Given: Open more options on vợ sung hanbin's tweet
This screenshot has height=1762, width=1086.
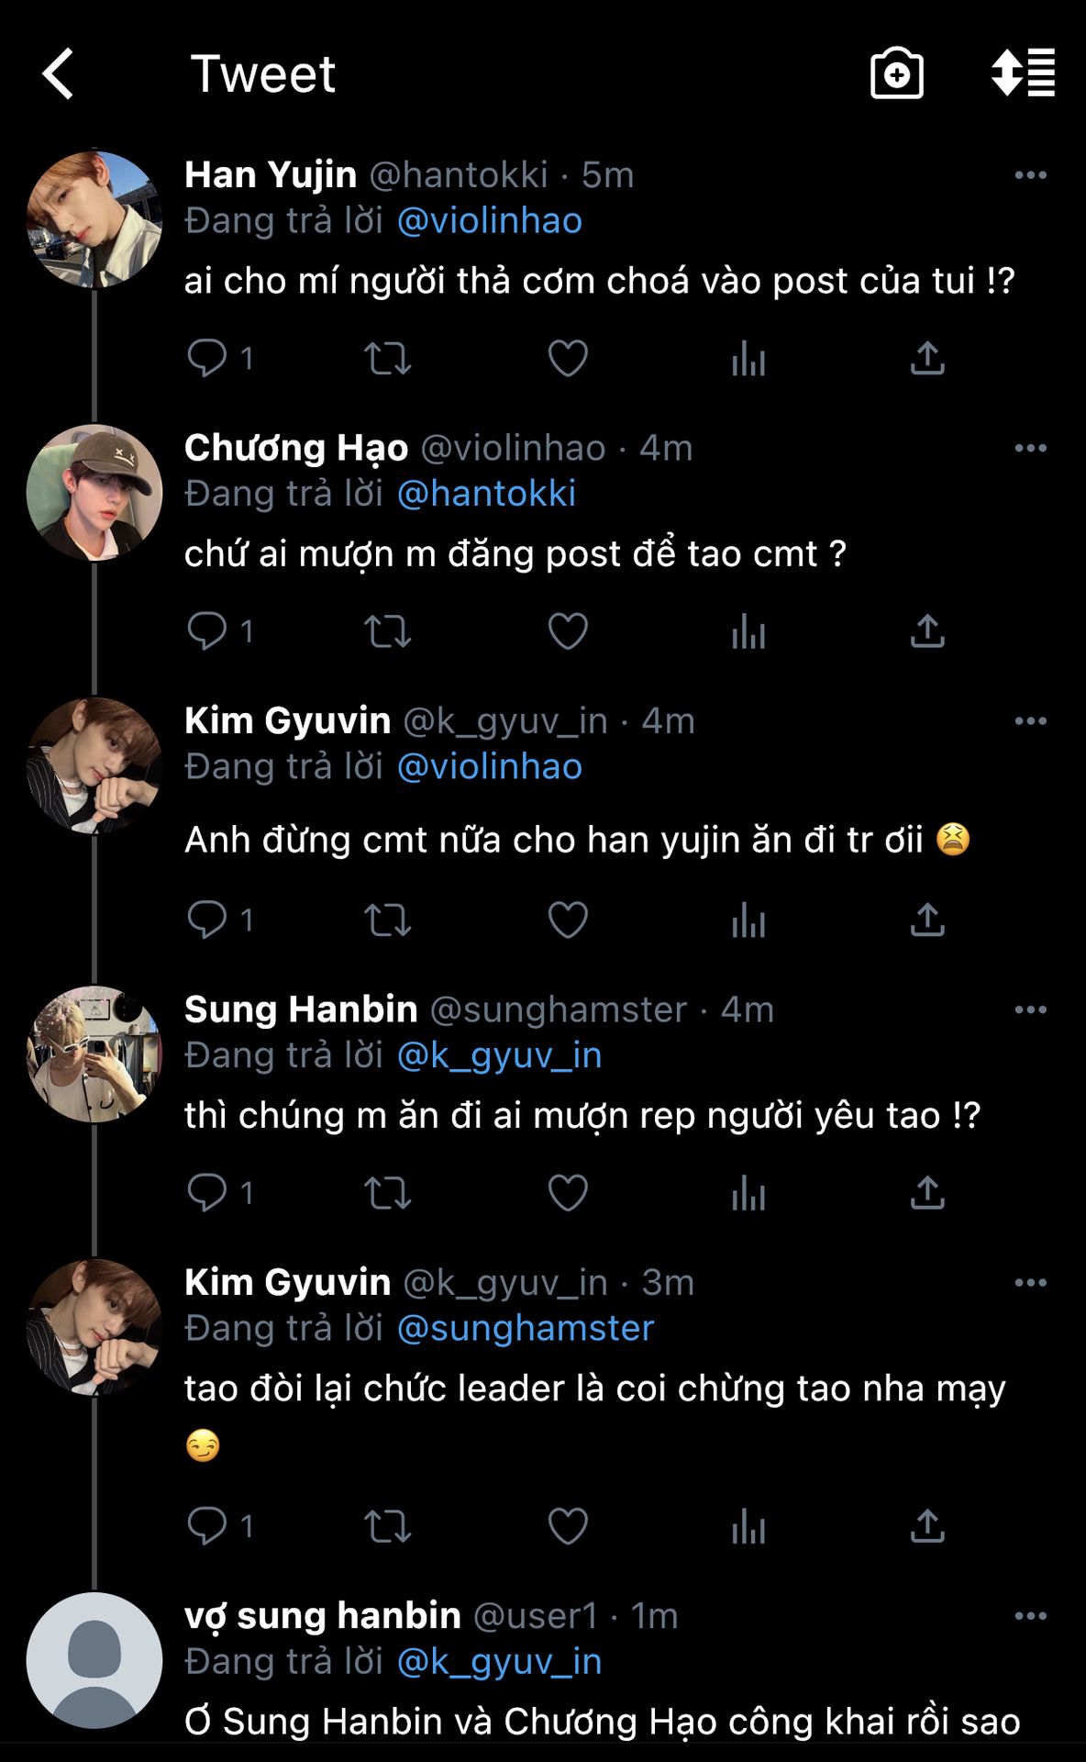Looking at the screenshot, I should click(x=1030, y=1616).
